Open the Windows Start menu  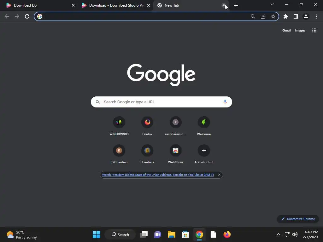coord(96,234)
